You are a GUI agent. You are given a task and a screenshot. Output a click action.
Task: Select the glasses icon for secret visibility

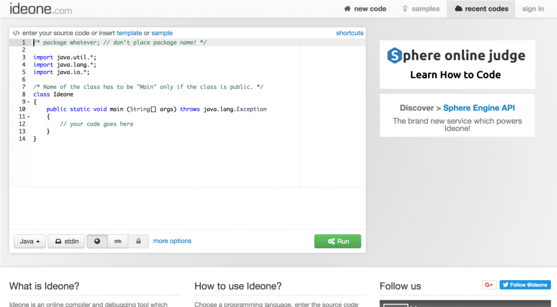tap(118, 241)
